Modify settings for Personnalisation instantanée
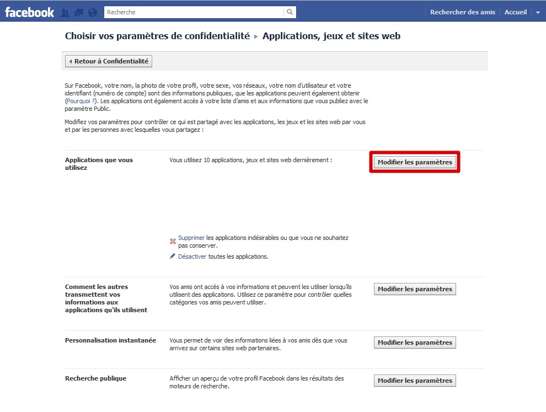Screen dimensions: 546x412 [x=415, y=343]
